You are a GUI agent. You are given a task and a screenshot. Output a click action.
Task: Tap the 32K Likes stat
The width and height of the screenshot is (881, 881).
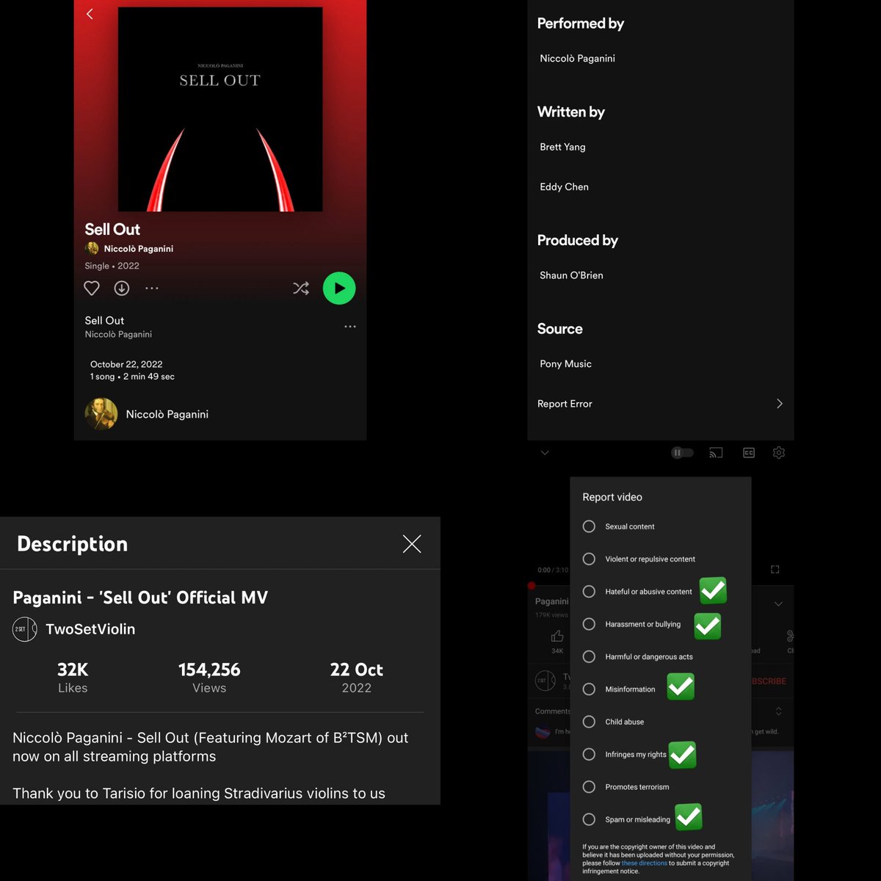[x=73, y=677]
